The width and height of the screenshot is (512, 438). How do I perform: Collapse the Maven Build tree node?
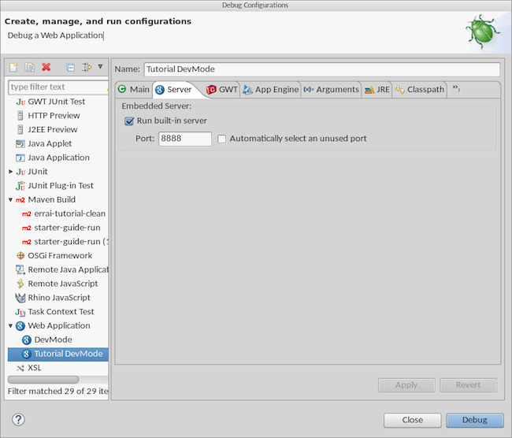[10, 199]
